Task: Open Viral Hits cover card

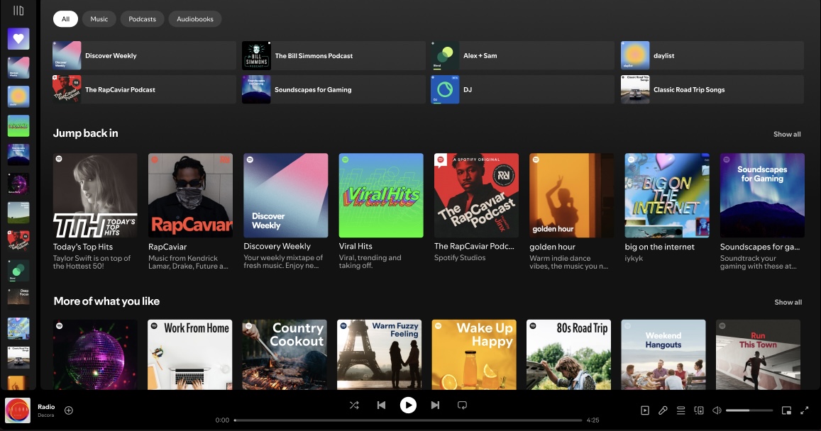Action: click(381, 196)
